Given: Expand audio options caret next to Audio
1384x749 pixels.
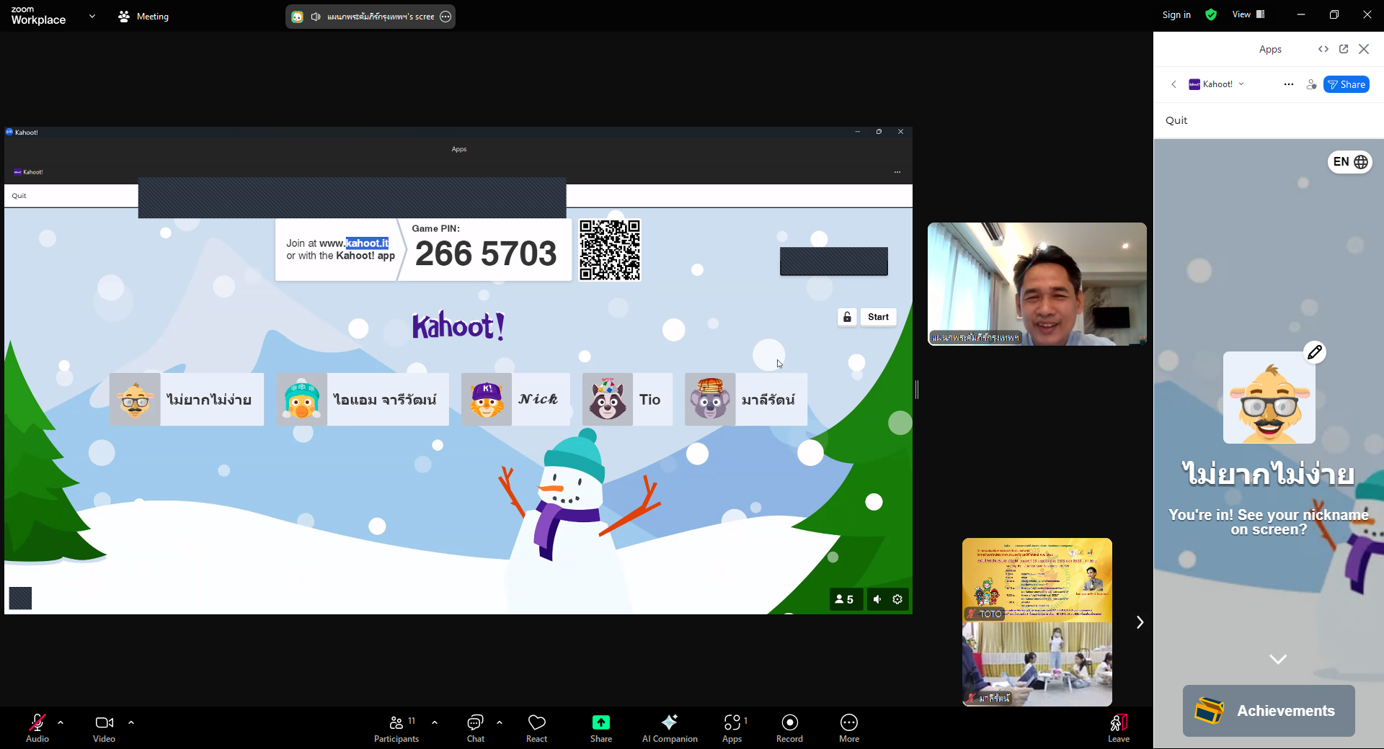Looking at the screenshot, I should click(x=61, y=722).
